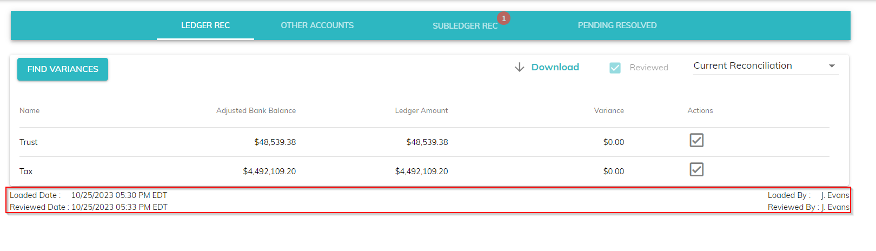This screenshot has height=251, width=876.
Task: Toggle the Trust row action checkbox
Action: [696, 141]
